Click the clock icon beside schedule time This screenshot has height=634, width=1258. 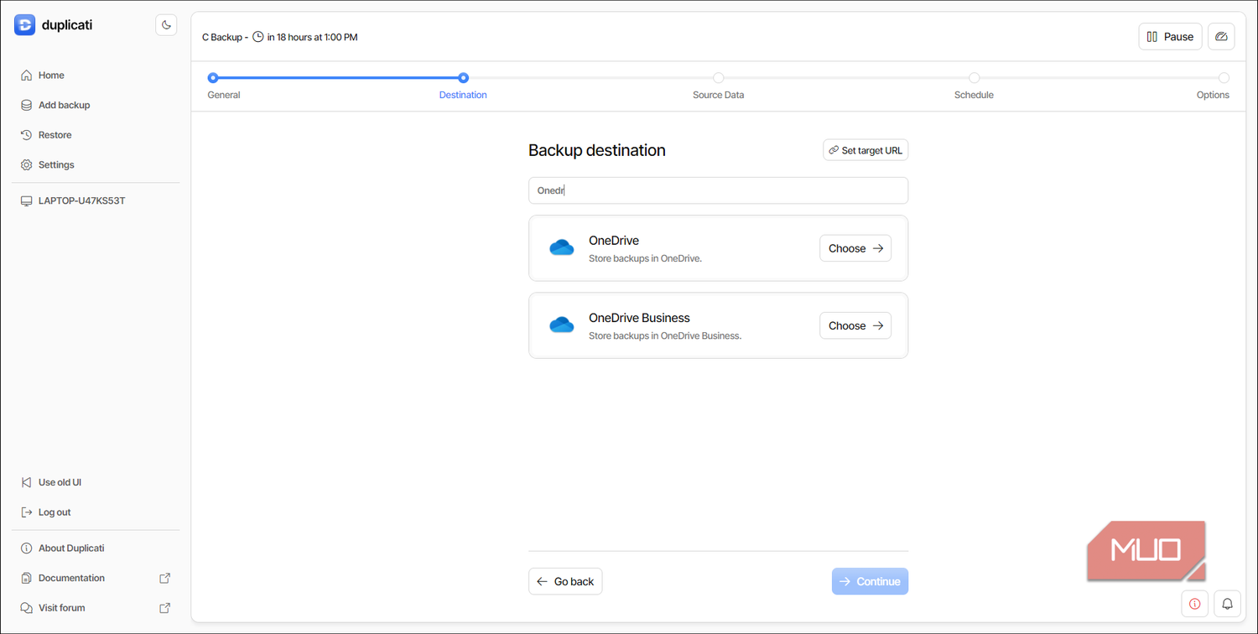pyautogui.click(x=258, y=37)
